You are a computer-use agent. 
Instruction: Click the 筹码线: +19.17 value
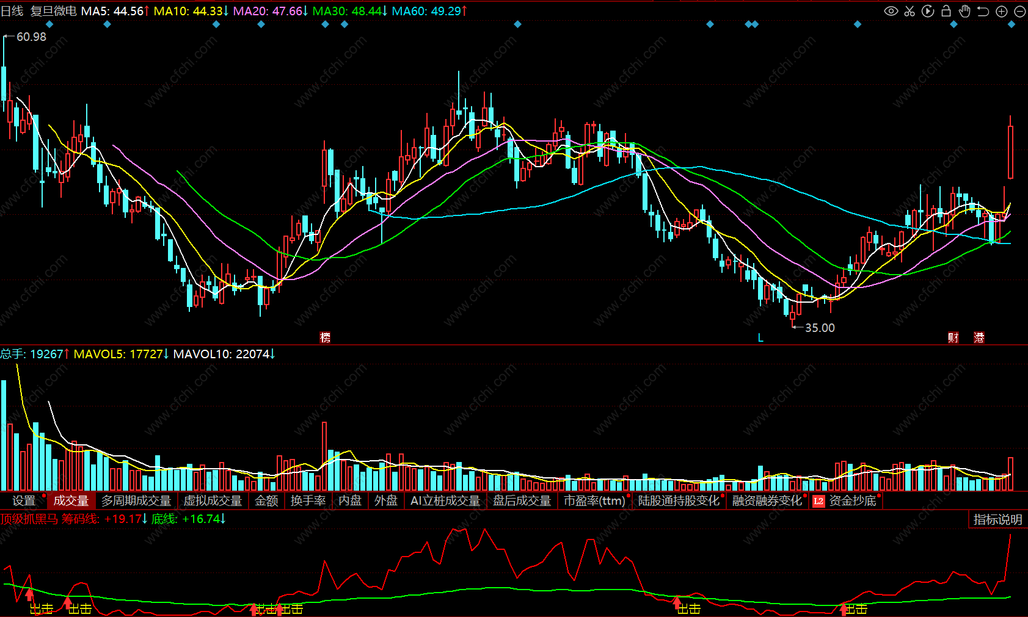(104, 519)
